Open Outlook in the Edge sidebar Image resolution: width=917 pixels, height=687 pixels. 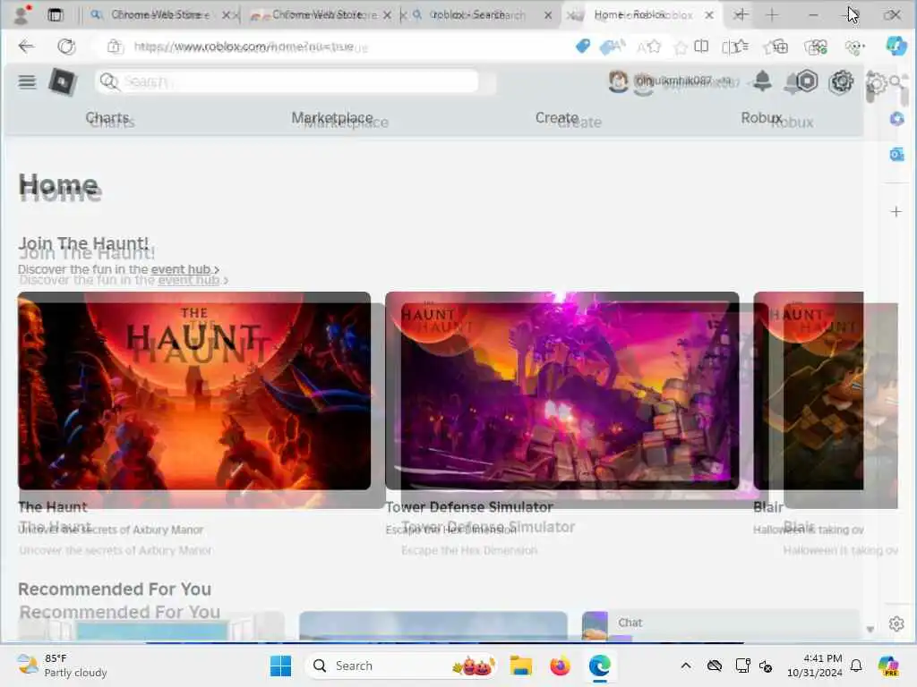[896, 154]
